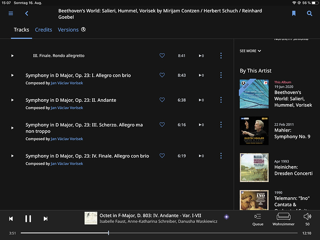Skip to previous track
Image resolution: width=320 pixels, height=240 pixels.
point(11,219)
